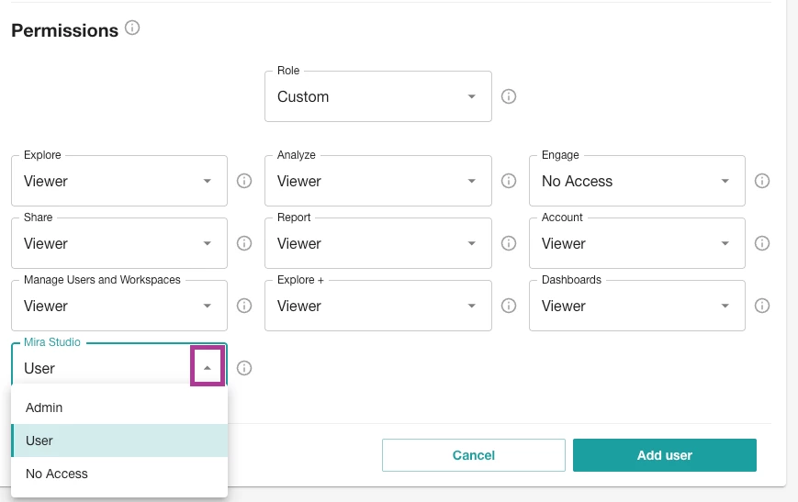Click the info icon beside Analyze field
Screen dimensions: 798x502
pyautogui.click(x=509, y=181)
